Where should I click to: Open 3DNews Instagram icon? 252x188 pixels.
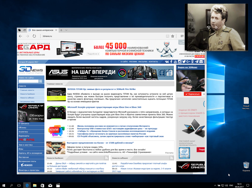[180, 62]
